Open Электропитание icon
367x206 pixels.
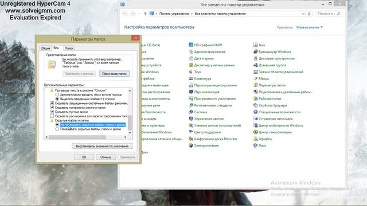[x=191, y=145]
